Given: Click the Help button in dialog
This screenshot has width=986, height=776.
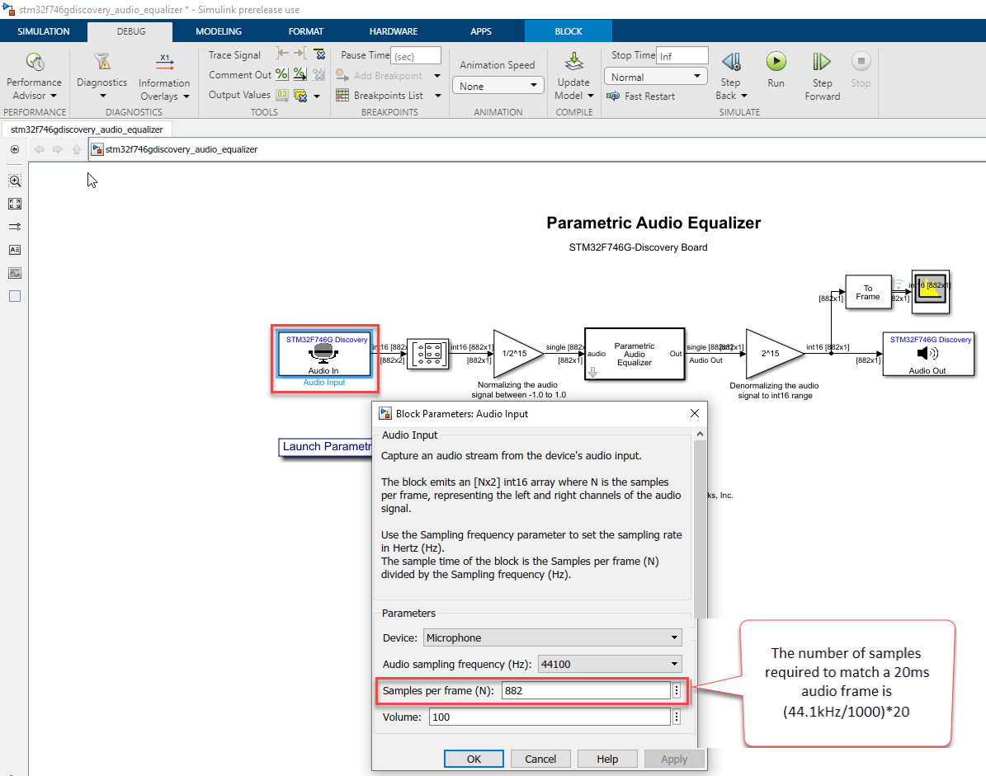Looking at the screenshot, I should coord(607,759).
